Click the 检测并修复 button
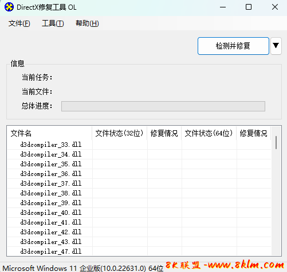 click(x=233, y=46)
